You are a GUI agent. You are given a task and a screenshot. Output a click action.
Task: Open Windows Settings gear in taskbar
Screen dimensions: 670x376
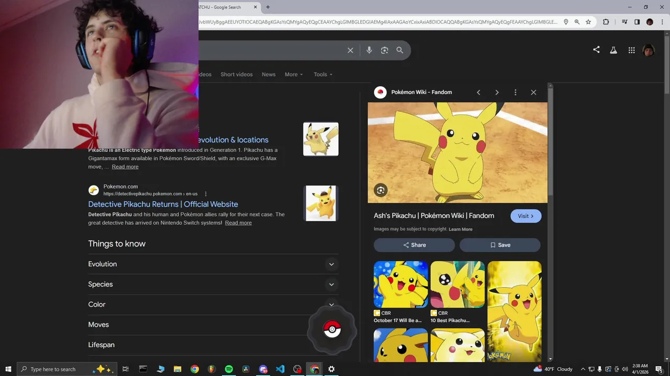(x=331, y=369)
